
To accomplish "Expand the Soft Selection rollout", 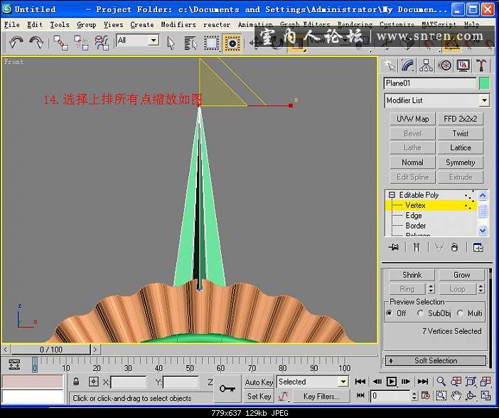I will pos(436,361).
